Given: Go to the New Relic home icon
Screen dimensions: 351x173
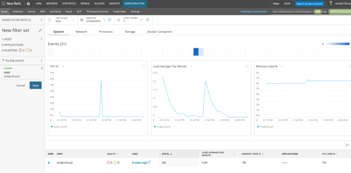Looking at the screenshot, I should pyautogui.click(x=28, y=3).
